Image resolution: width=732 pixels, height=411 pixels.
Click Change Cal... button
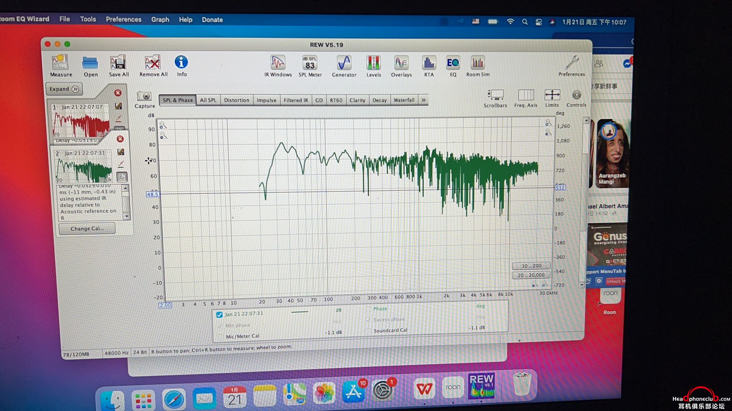(x=87, y=229)
